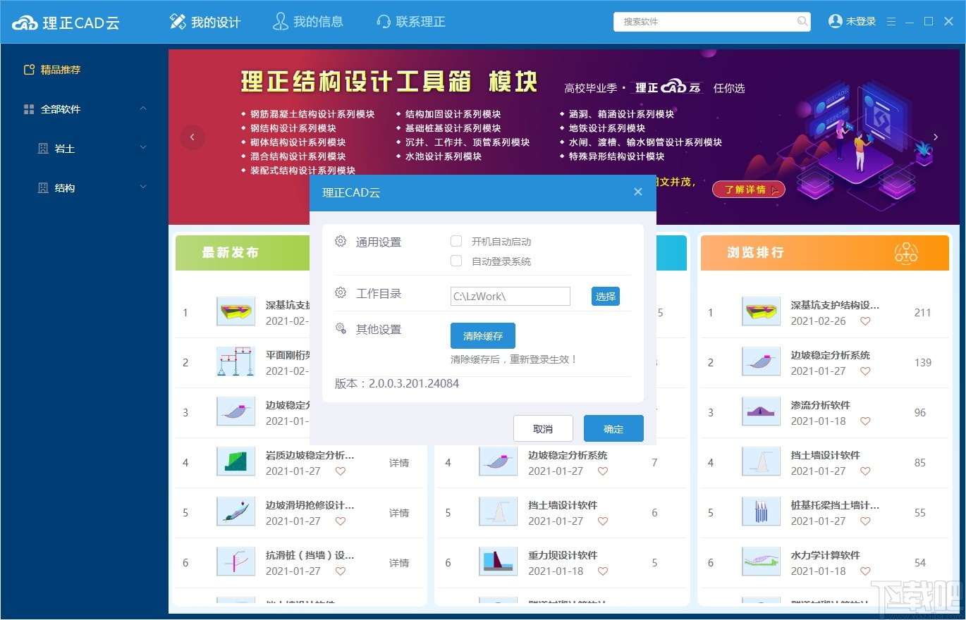Enable the 开机自动启动 checkbox
Viewport: 966px width, 620px height.
click(456, 241)
